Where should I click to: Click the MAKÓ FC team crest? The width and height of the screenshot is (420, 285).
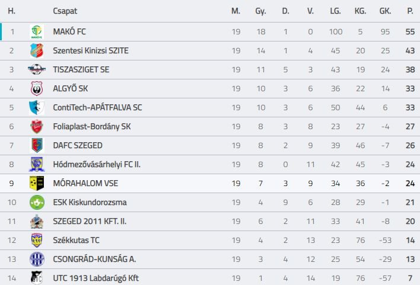(x=37, y=32)
